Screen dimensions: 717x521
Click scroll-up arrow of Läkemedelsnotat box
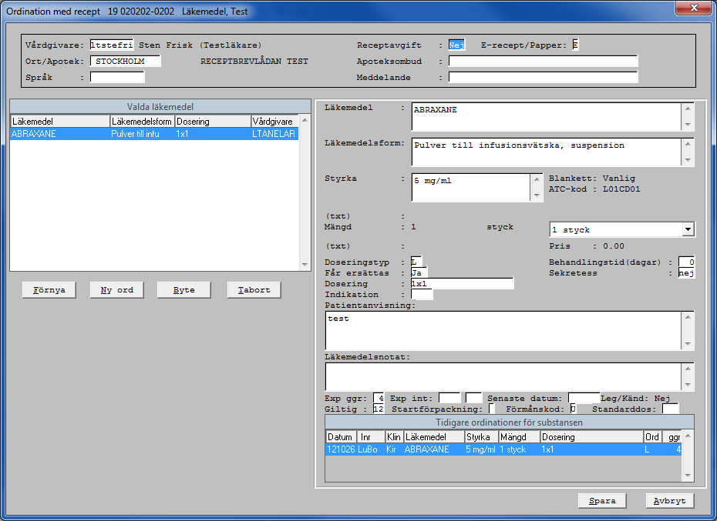coord(688,369)
